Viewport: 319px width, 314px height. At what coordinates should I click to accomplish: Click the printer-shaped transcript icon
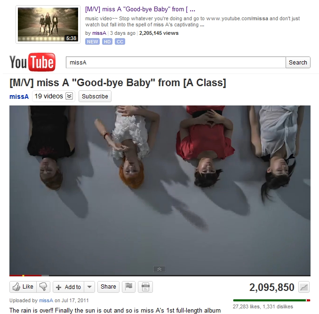pos(145,287)
